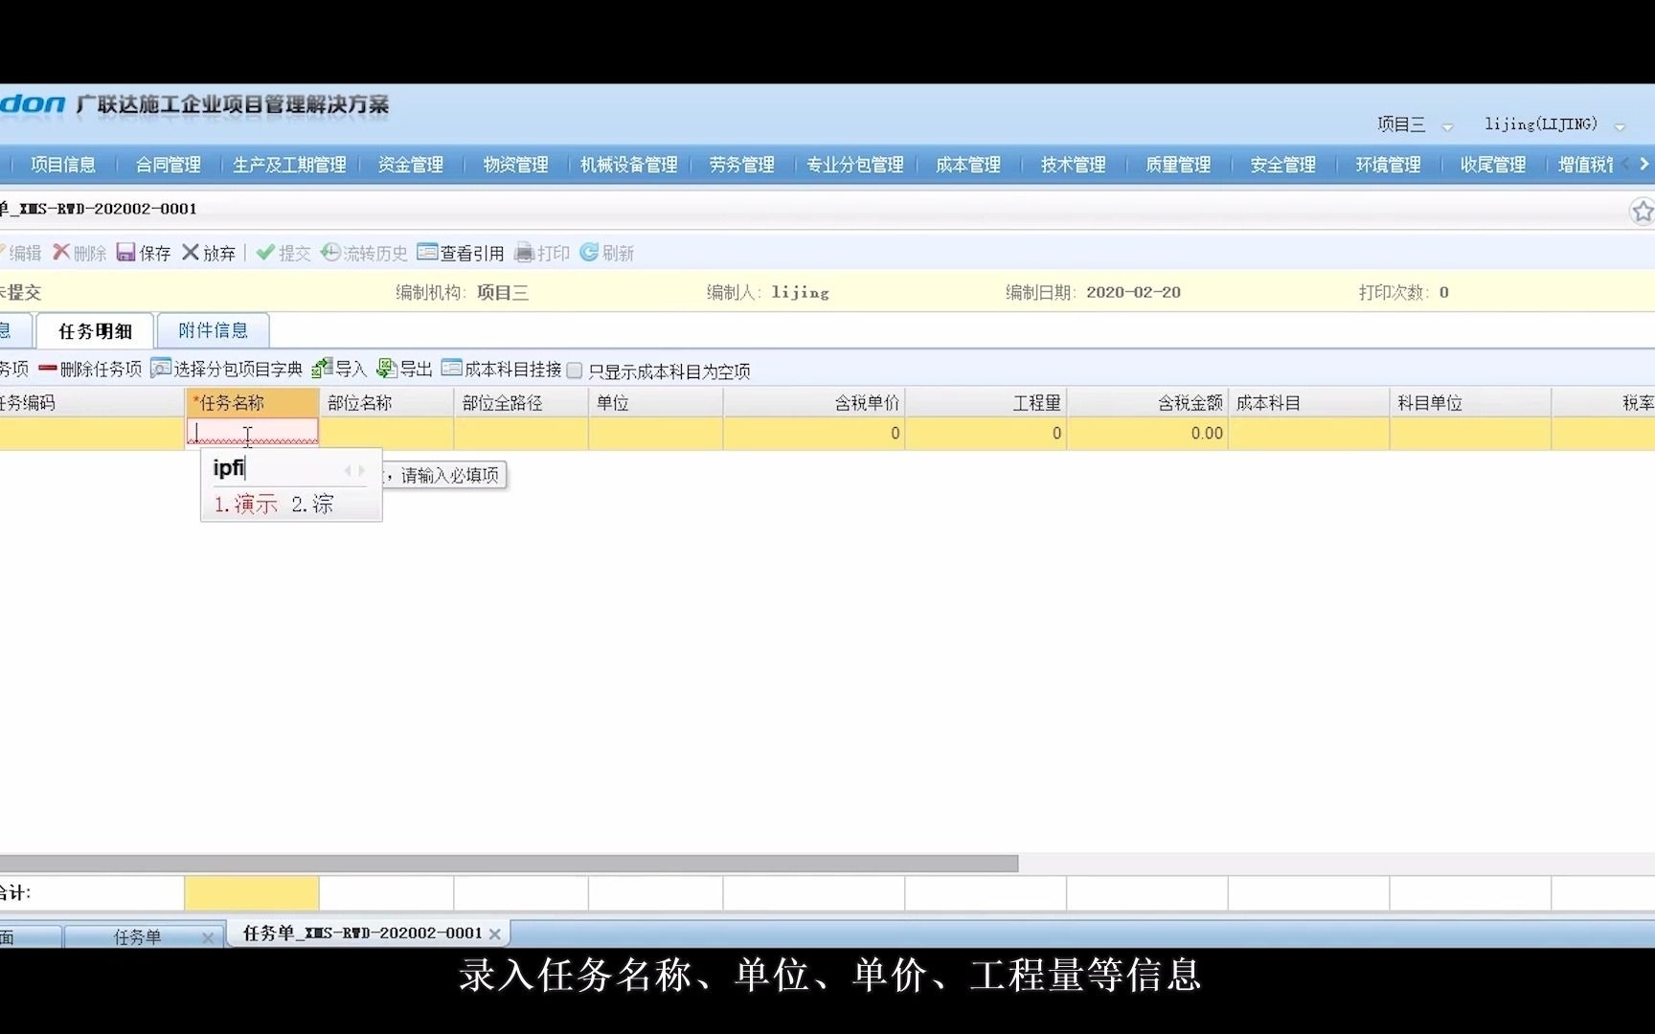Image resolution: width=1655 pixels, height=1034 pixels.
Task: Open the 合同管理 menu
Action: (169, 165)
